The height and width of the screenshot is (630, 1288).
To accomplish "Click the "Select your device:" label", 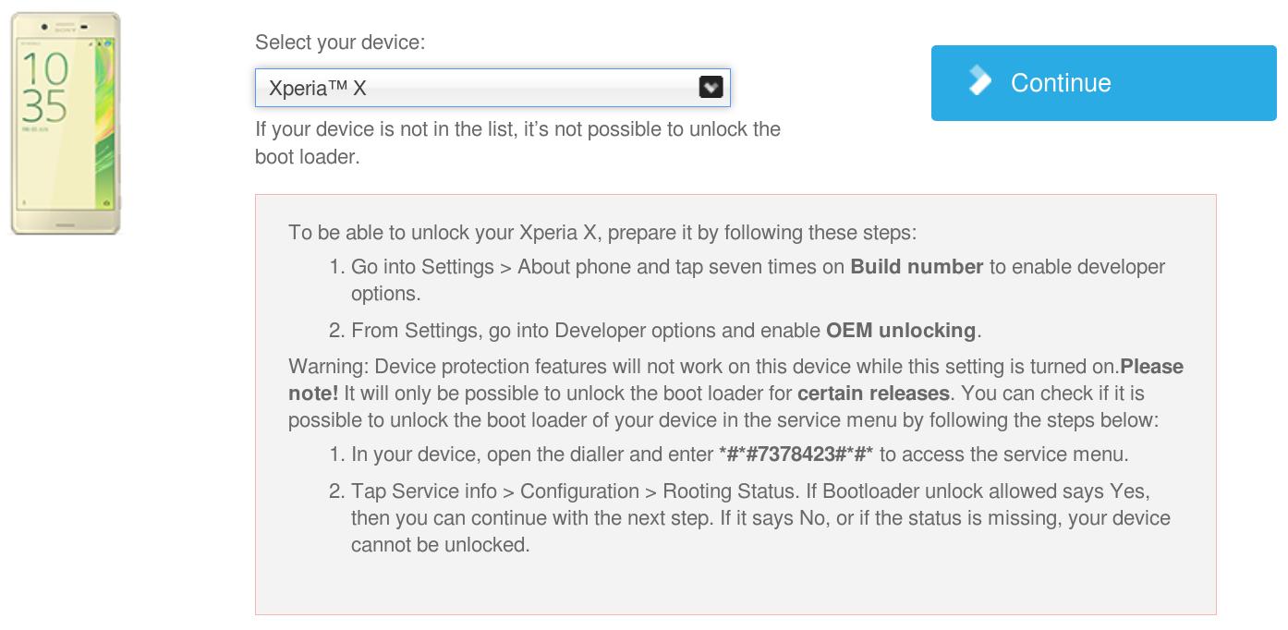I will [x=340, y=42].
